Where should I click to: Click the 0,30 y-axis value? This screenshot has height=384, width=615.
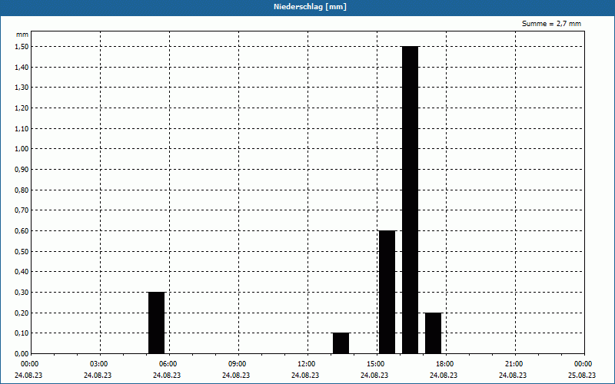22,293
